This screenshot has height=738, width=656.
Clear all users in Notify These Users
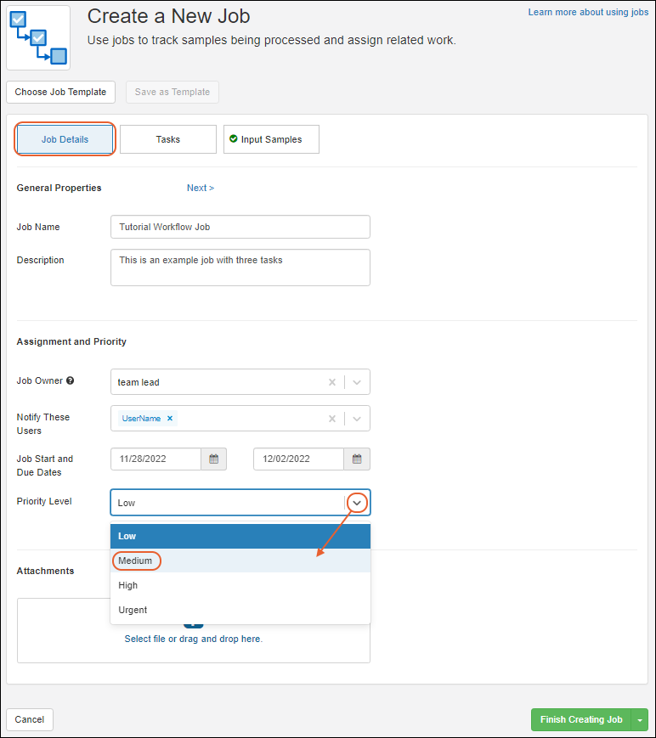tap(332, 419)
